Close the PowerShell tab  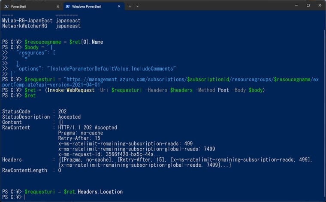point(58,6)
